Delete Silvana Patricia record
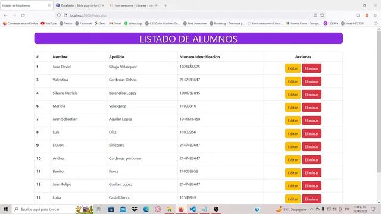The width and height of the screenshot is (381, 214). tap(311, 95)
